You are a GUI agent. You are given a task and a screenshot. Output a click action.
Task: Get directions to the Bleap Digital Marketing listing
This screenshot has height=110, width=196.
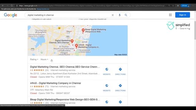[120, 102]
